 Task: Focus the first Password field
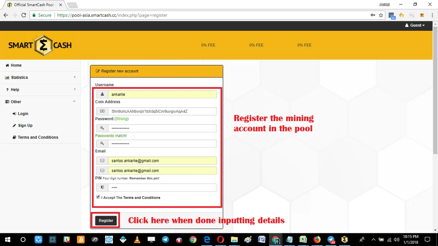pyautogui.click(x=163, y=128)
